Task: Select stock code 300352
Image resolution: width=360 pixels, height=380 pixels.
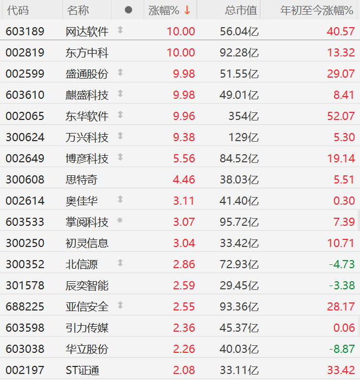Action: point(25,264)
